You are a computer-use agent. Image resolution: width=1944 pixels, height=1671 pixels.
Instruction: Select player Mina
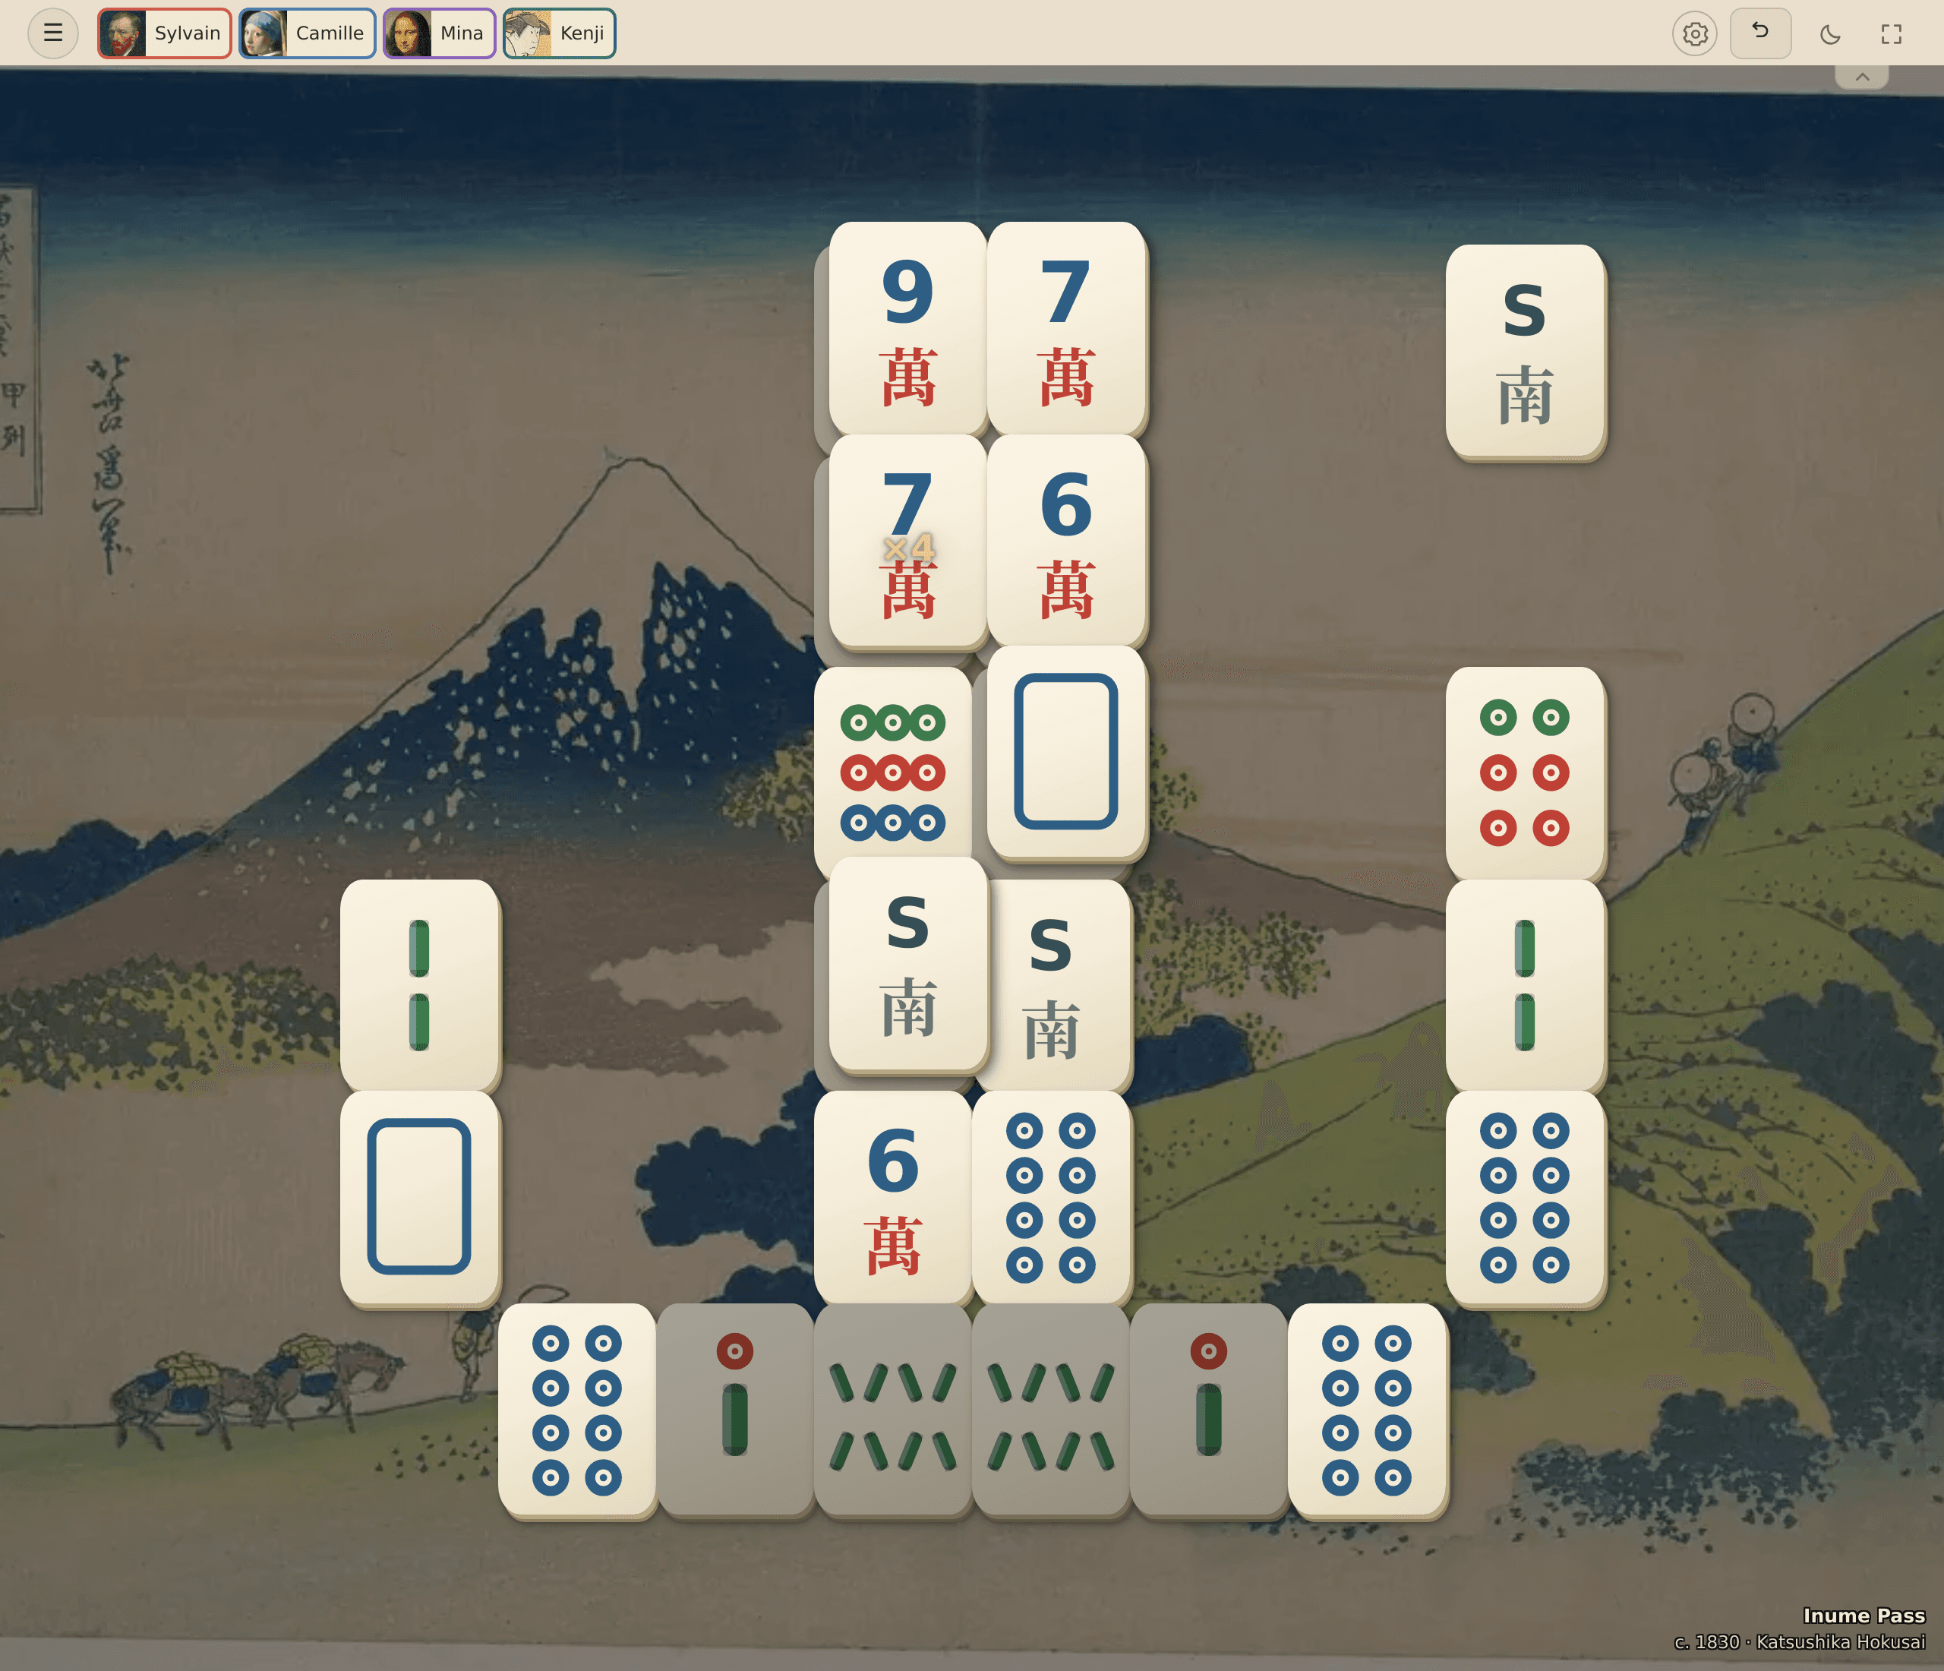point(439,33)
